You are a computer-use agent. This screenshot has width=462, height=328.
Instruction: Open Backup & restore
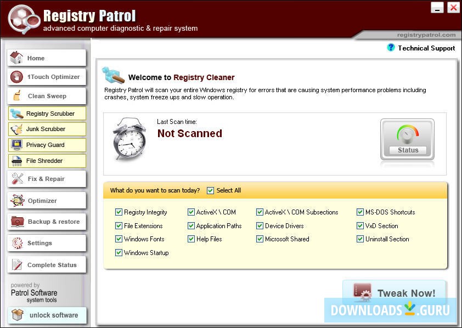(x=46, y=222)
